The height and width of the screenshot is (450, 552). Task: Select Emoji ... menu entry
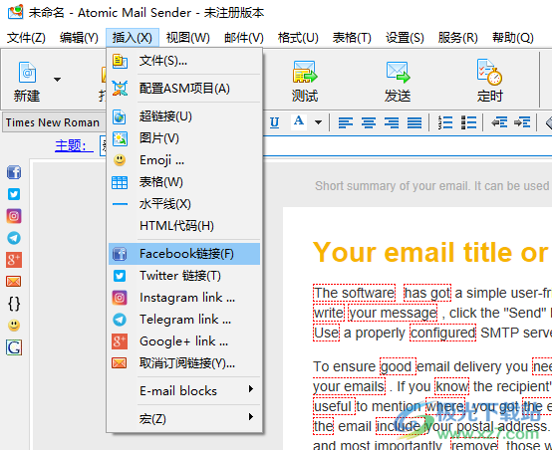[184, 160]
